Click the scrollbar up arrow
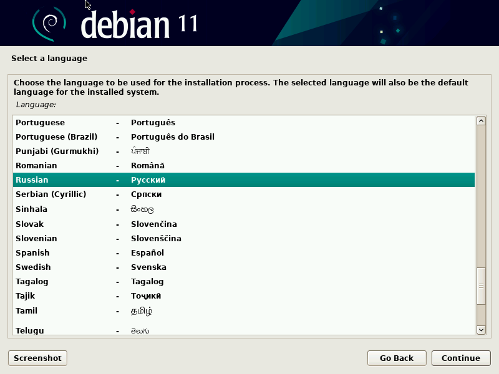This screenshot has height=374, width=499. 481,121
